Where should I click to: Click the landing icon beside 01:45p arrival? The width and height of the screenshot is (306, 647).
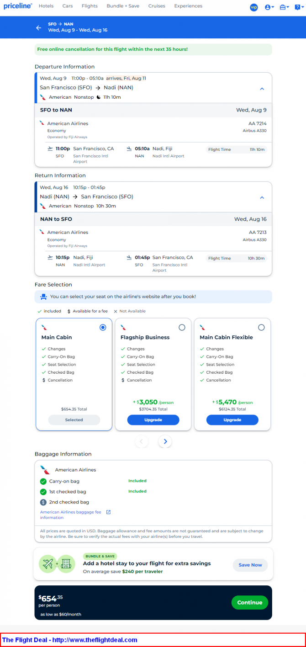[x=130, y=257]
